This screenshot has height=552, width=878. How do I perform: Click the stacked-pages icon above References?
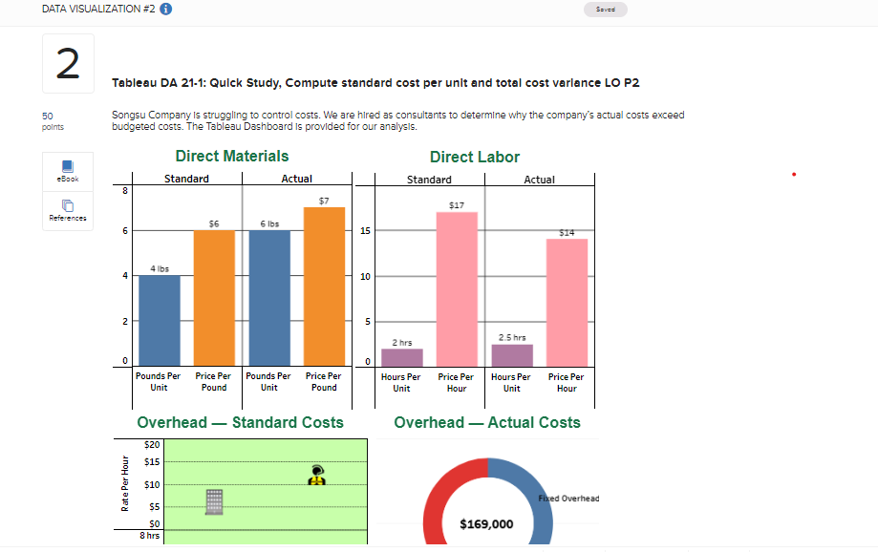tap(67, 203)
